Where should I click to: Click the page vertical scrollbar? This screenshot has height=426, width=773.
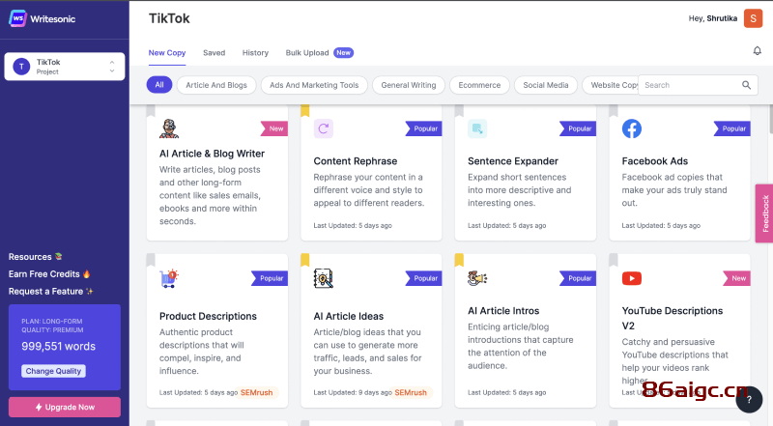[x=770, y=118]
